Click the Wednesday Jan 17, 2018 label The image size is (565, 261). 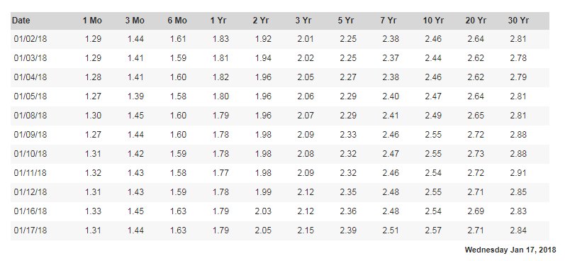(510, 250)
